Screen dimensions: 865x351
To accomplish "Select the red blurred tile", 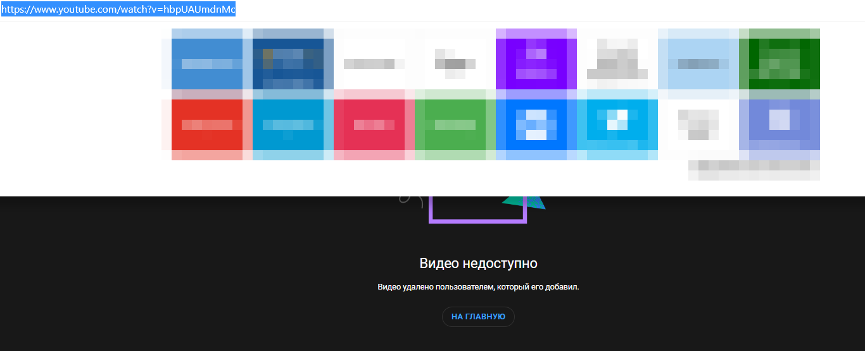I will point(206,125).
